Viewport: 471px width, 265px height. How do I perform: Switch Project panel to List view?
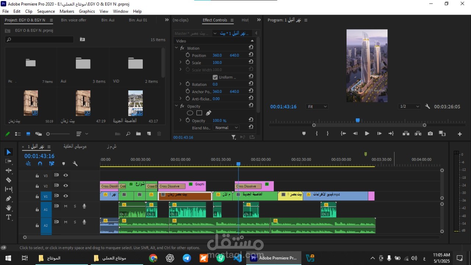point(17,134)
